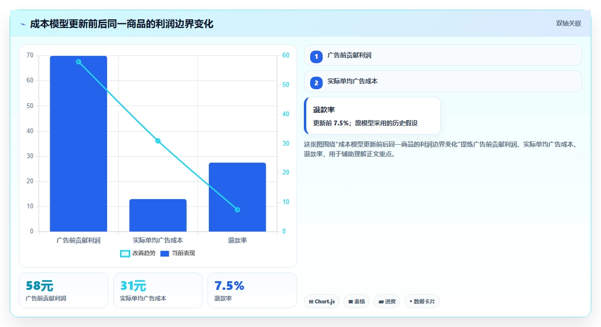Click the sparkle icon in 数据卡片 tag

[x=411, y=301]
